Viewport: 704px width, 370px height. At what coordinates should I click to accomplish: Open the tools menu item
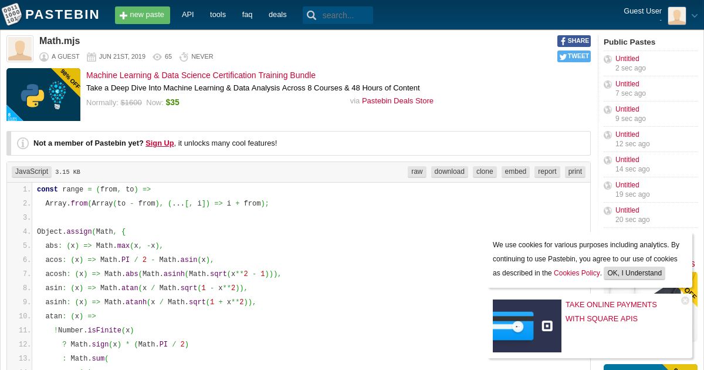(x=218, y=15)
